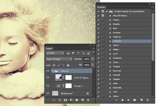Click the Lock all padlock icon
The height and width of the screenshot is (106, 157).
click(x=68, y=65)
